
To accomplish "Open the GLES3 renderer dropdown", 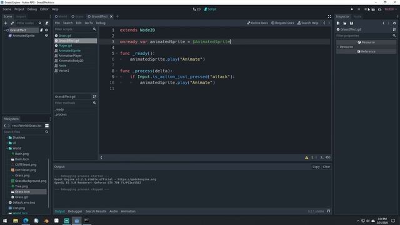I will [391, 9].
